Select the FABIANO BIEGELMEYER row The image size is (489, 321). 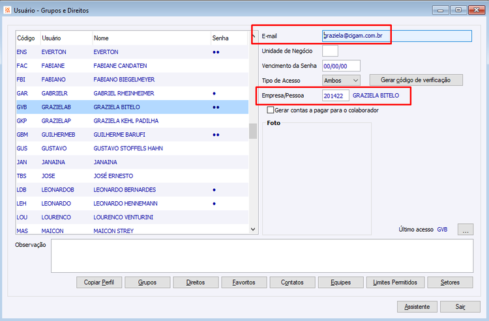click(132, 79)
